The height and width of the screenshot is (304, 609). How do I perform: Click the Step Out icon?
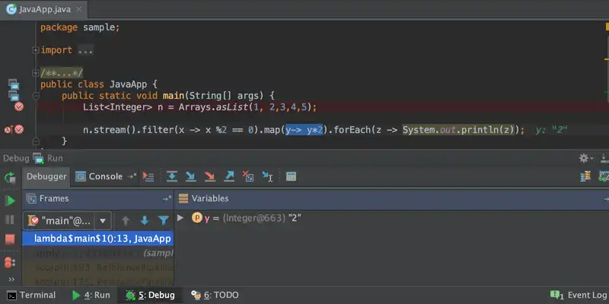[229, 176]
